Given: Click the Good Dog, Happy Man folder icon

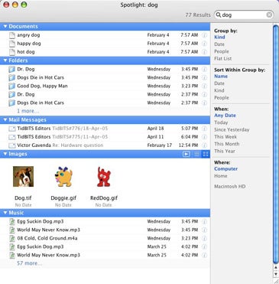Looking at the screenshot, I should [x=11, y=86].
